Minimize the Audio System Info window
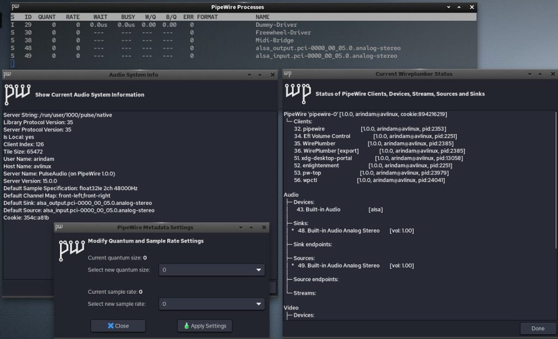The image size is (558, 339). click(x=249, y=75)
